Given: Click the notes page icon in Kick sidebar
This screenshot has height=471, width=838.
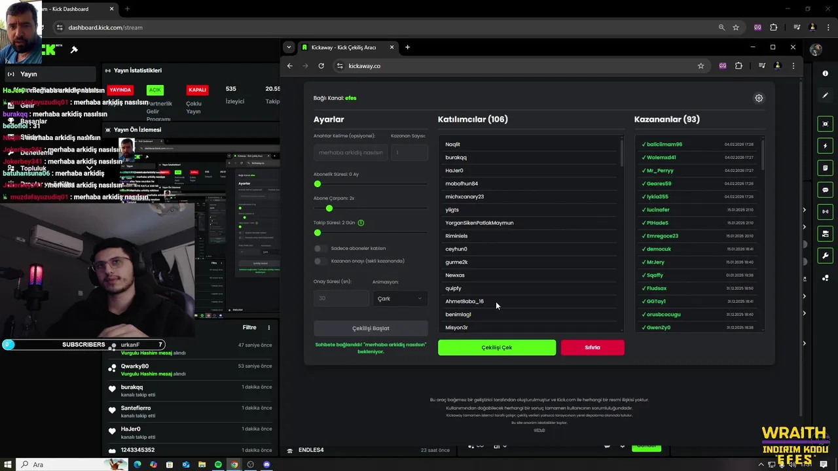Looking at the screenshot, I should click(x=825, y=168).
